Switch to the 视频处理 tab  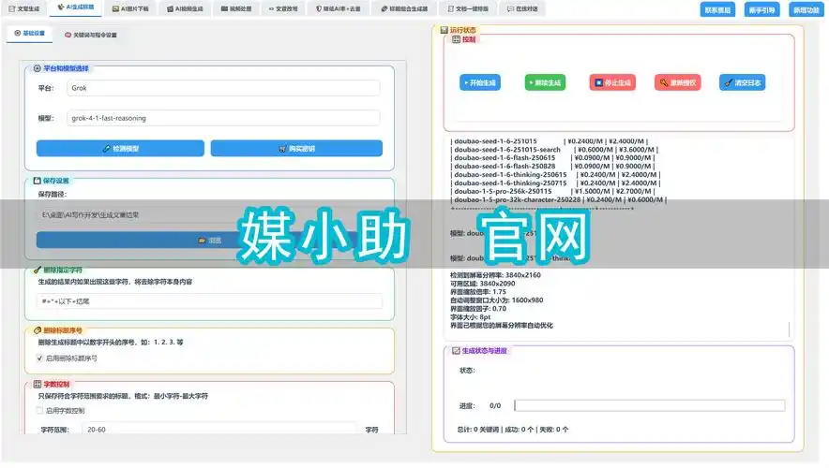235,8
